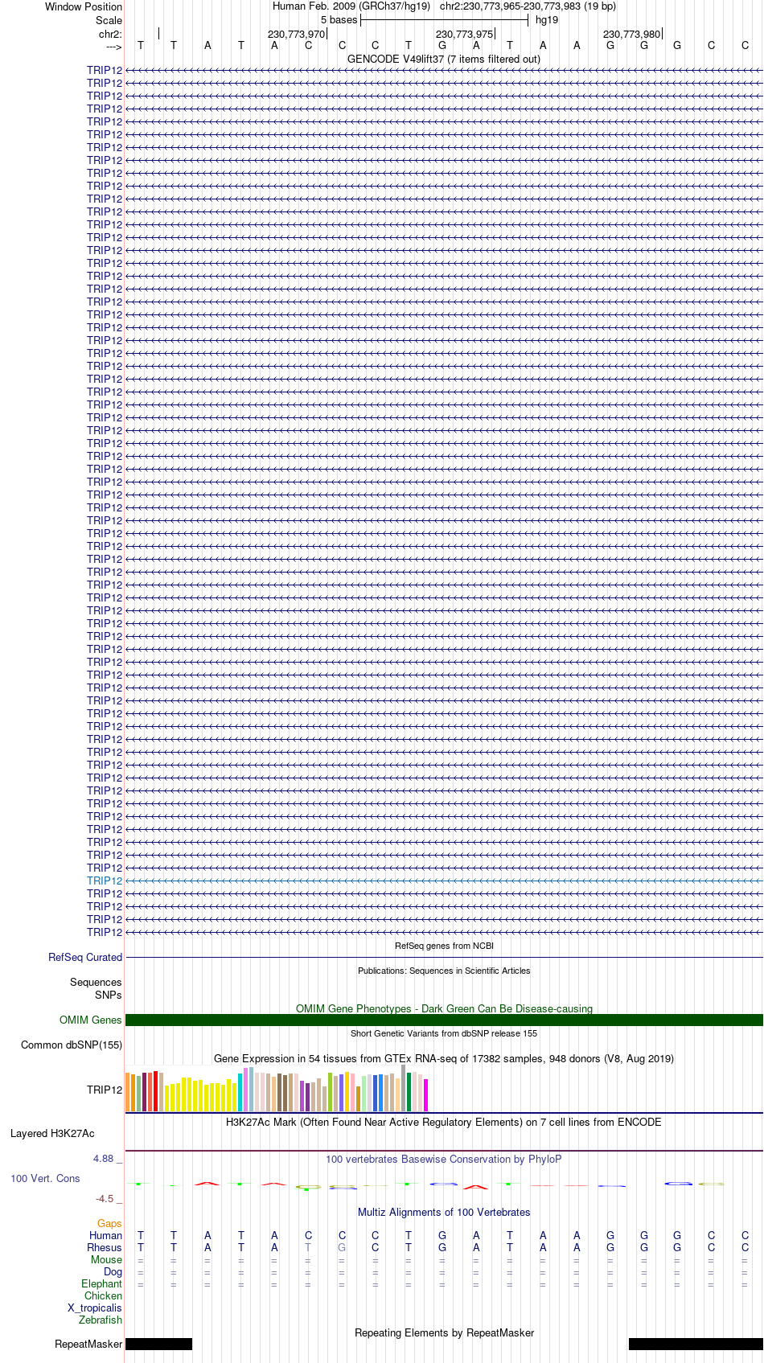Click the Elephant alignment row label
The image size is (764, 1363).
[x=101, y=1283]
